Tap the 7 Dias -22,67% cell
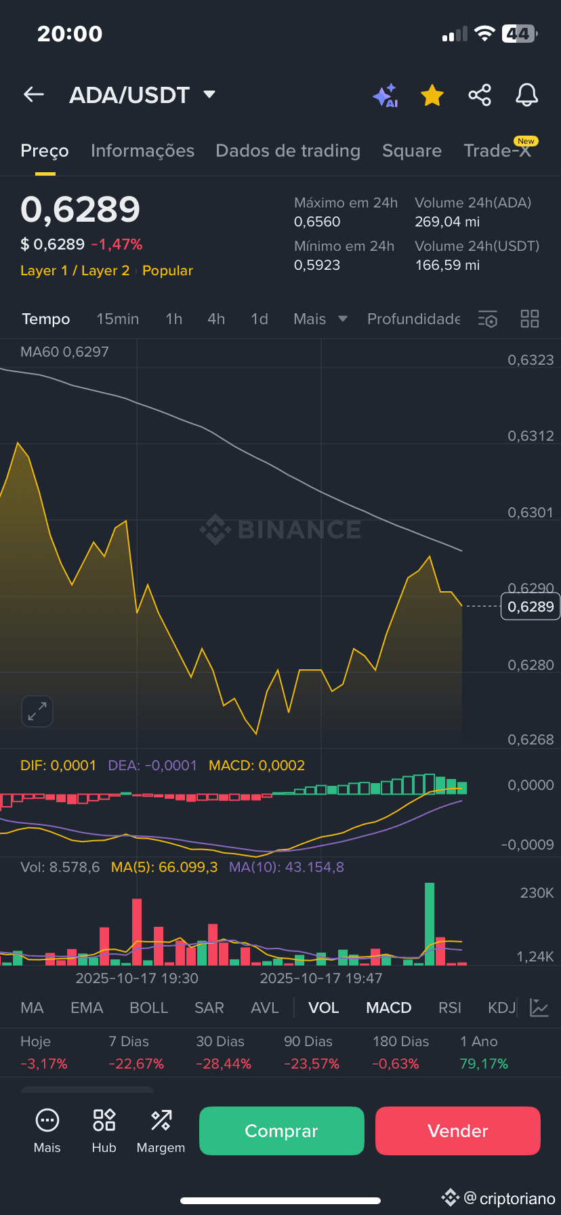This screenshot has height=1215, width=561. point(136,1052)
